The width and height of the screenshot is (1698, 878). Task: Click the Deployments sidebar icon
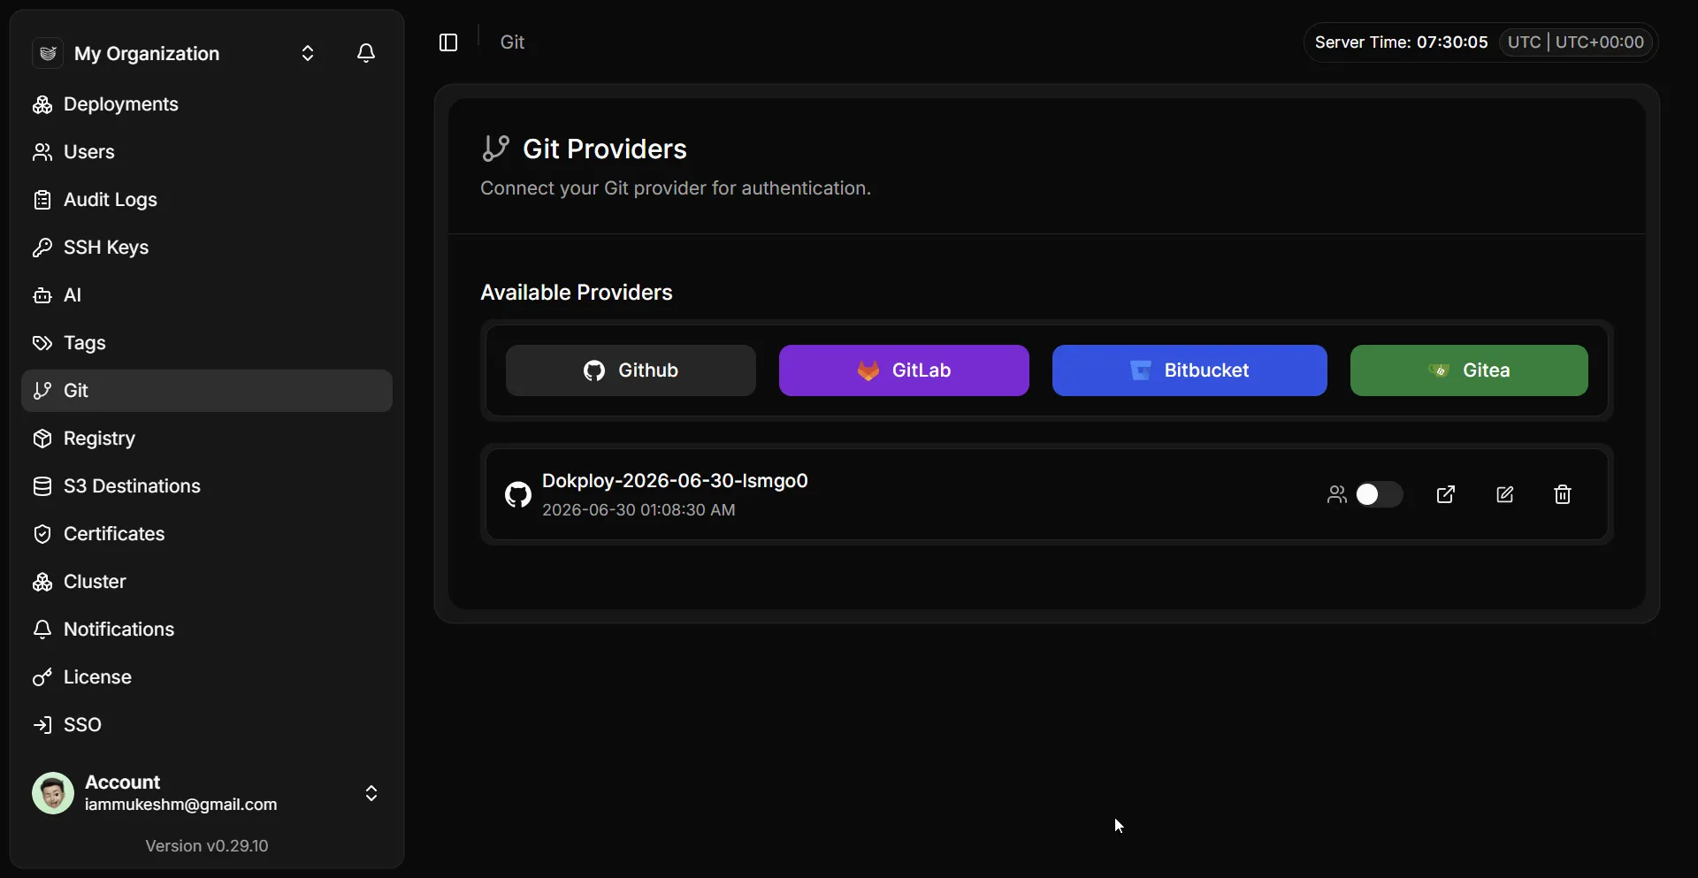click(42, 104)
